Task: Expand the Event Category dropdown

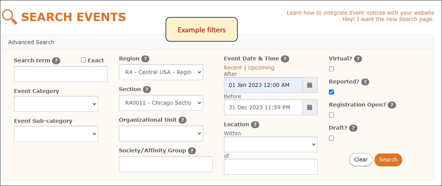Action: [56, 104]
